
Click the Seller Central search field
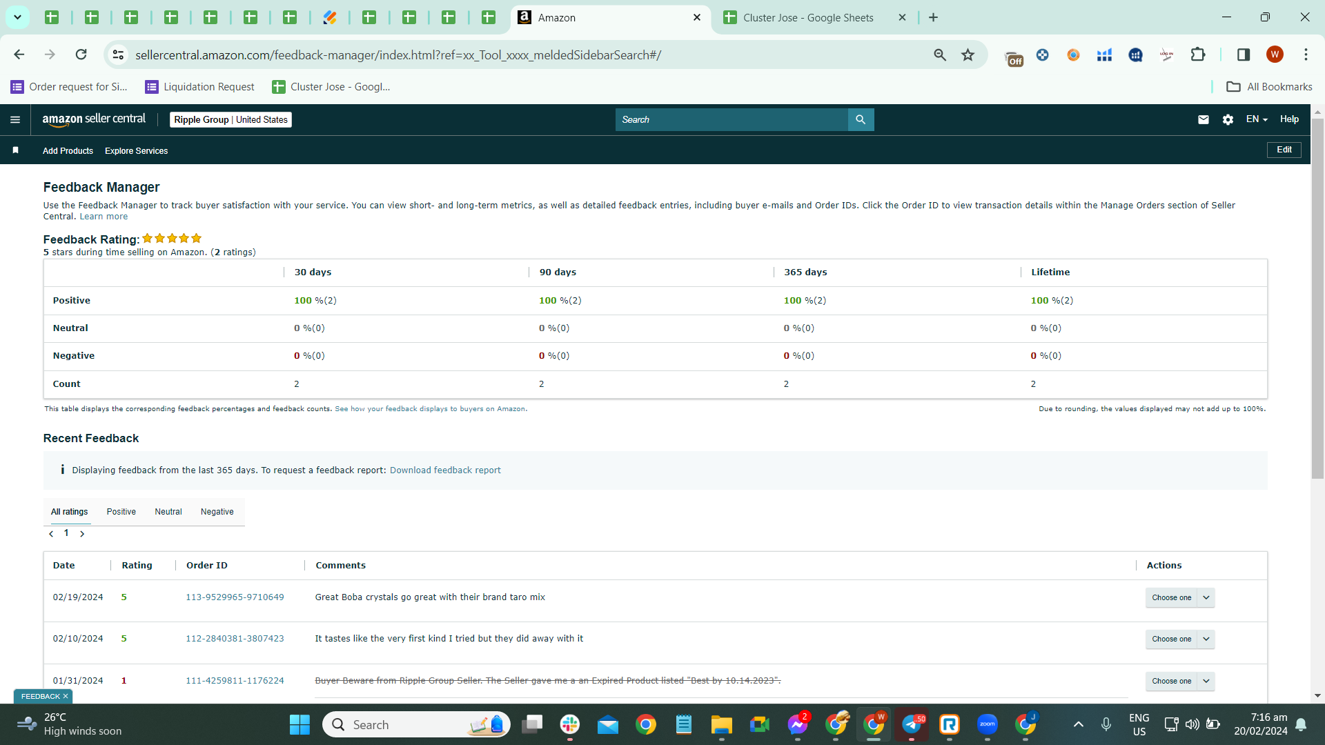732,119
